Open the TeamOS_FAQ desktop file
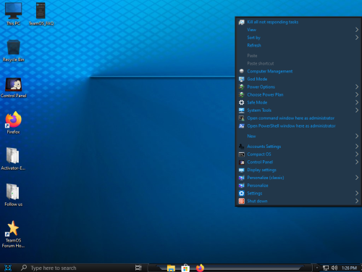The height and width of the screenshot is (272, 362). click(x=41, y=14)
